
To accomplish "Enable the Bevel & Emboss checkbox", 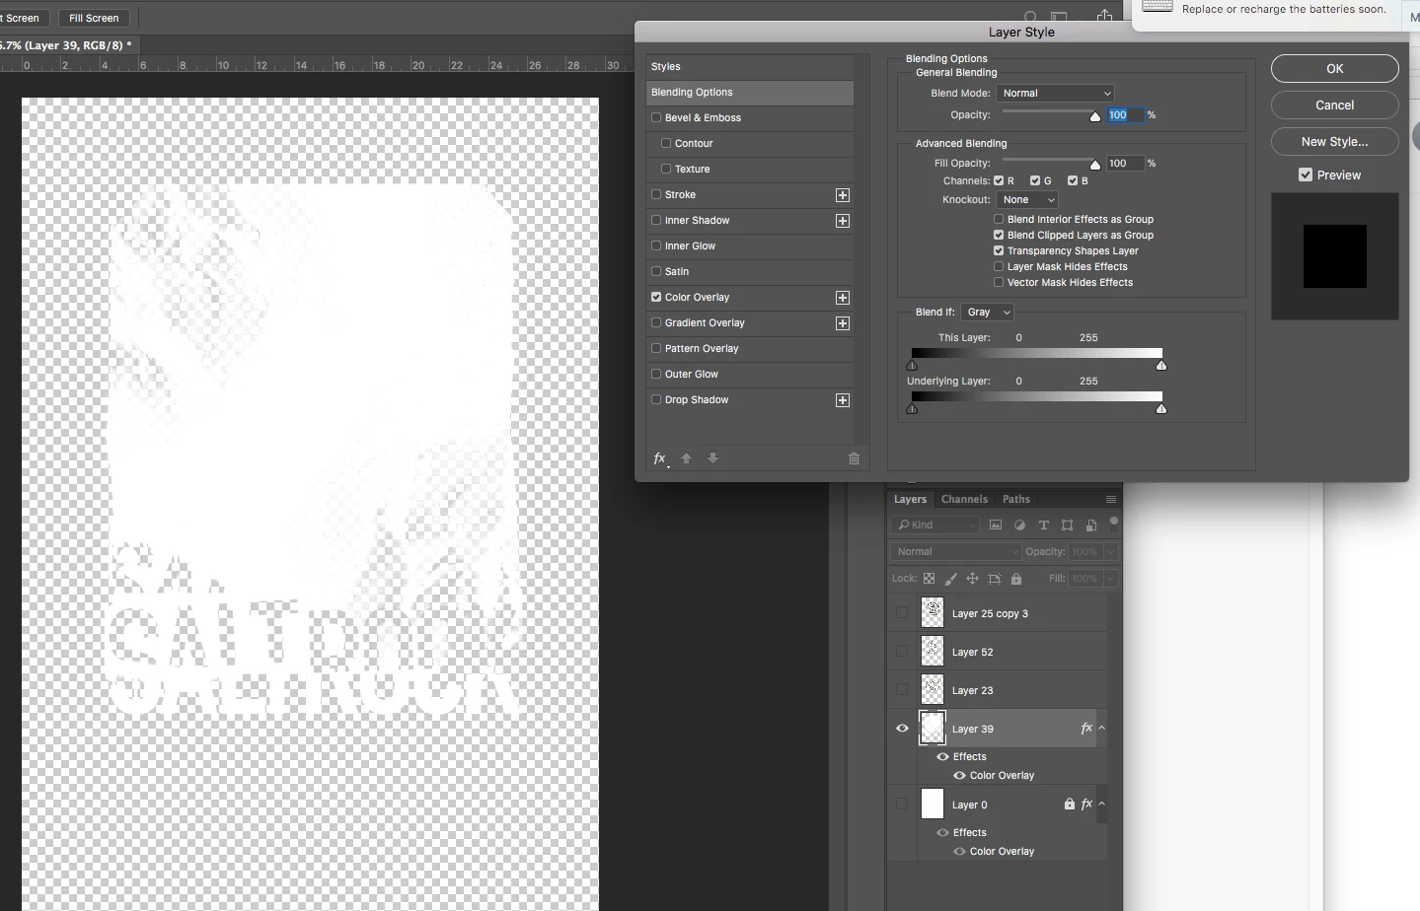I will point(656,117).
